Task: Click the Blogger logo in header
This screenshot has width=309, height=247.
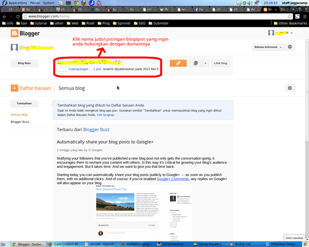Action: pyautogui.click(x=27, y=33)
